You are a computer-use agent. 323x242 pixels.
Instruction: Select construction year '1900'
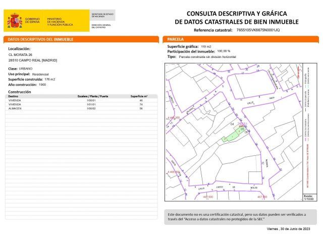(42, 85)
